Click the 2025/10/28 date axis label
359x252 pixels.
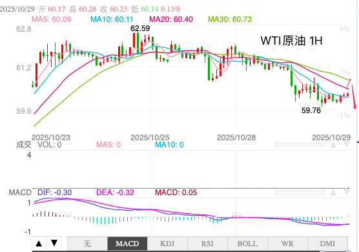point(236,138)
